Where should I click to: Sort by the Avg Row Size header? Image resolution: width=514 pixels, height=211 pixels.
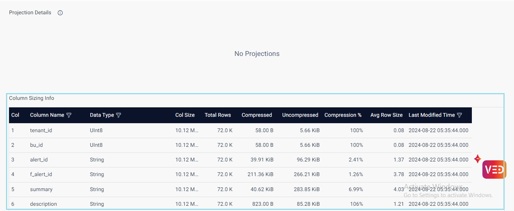(x=386, y=115)
